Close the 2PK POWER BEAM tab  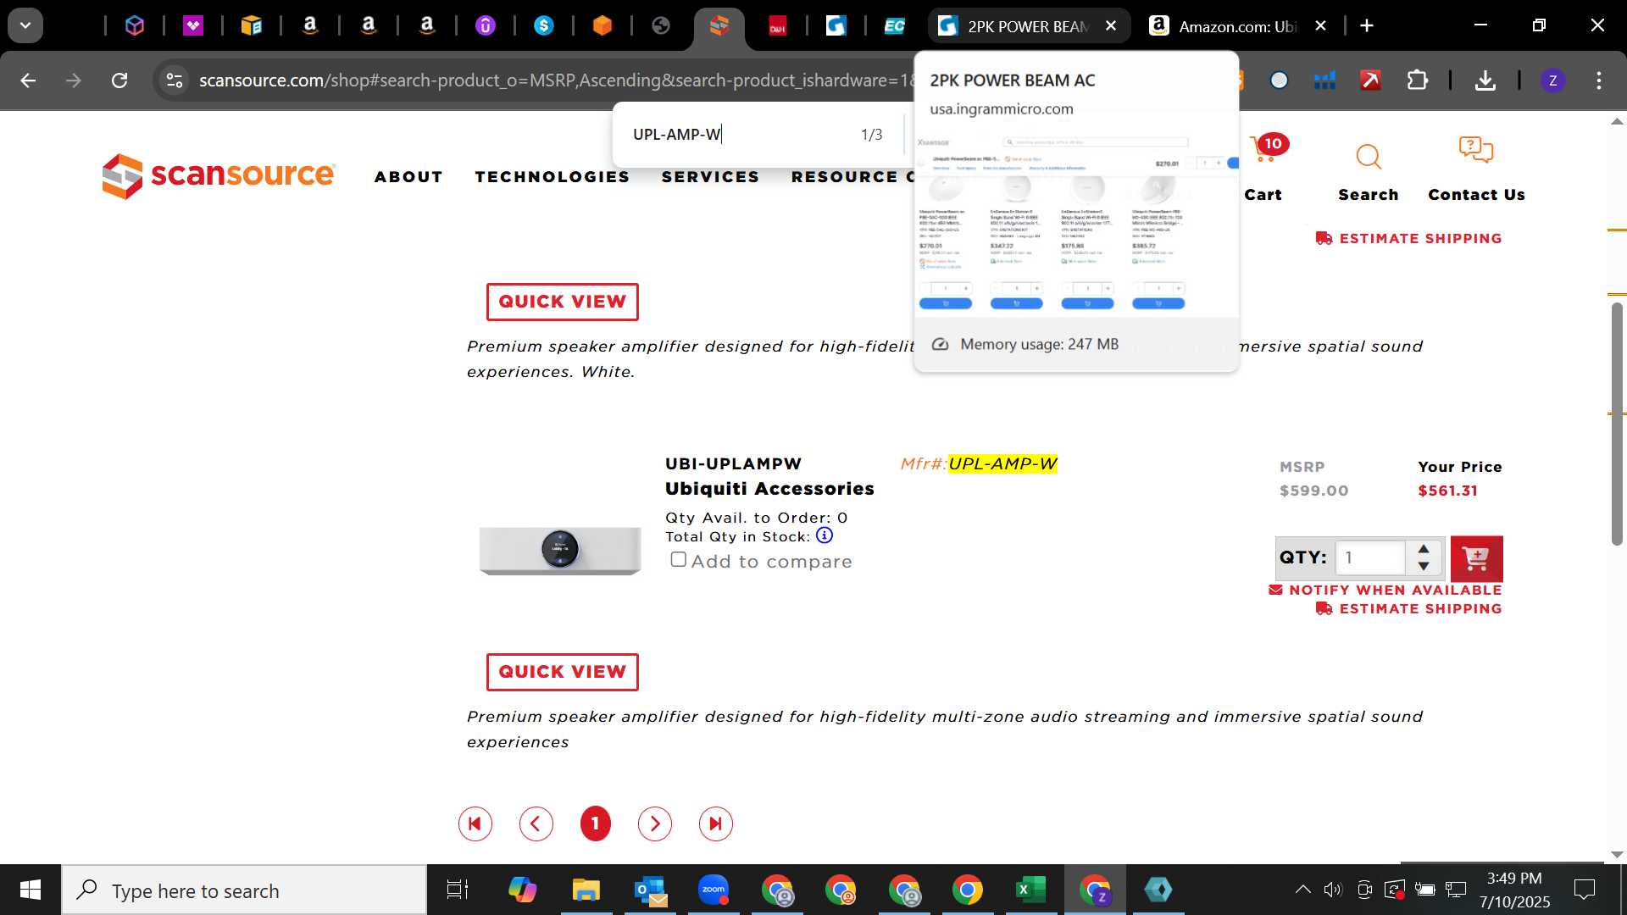click(1111, 26)
